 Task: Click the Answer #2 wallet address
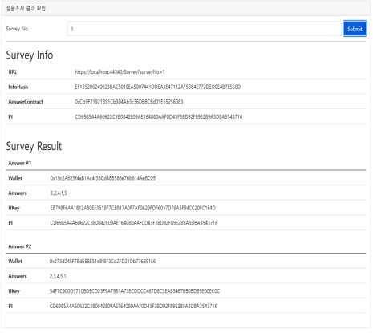[103, 262]
